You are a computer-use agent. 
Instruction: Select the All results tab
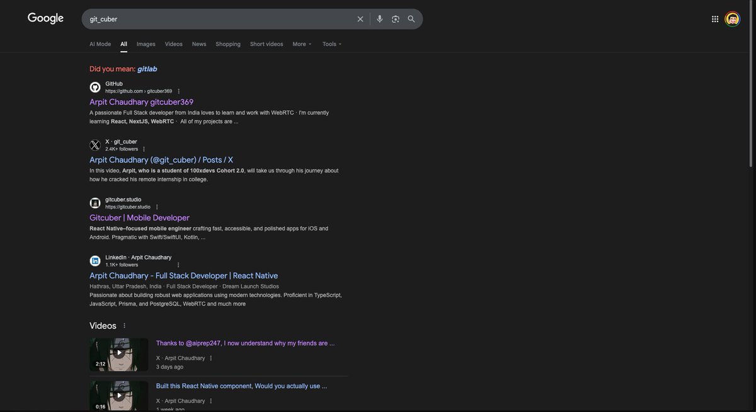124,44
